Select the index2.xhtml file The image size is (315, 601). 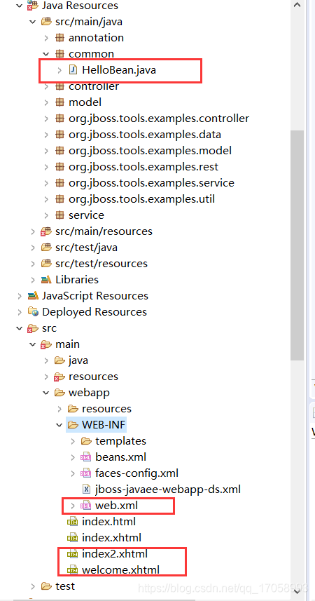[115, 554]
